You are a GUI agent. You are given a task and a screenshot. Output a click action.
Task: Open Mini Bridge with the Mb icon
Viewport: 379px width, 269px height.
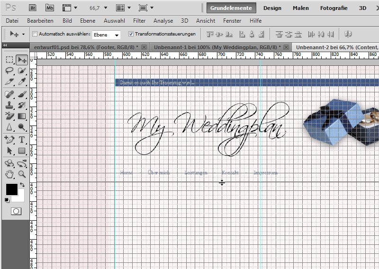tap(50, 8)
